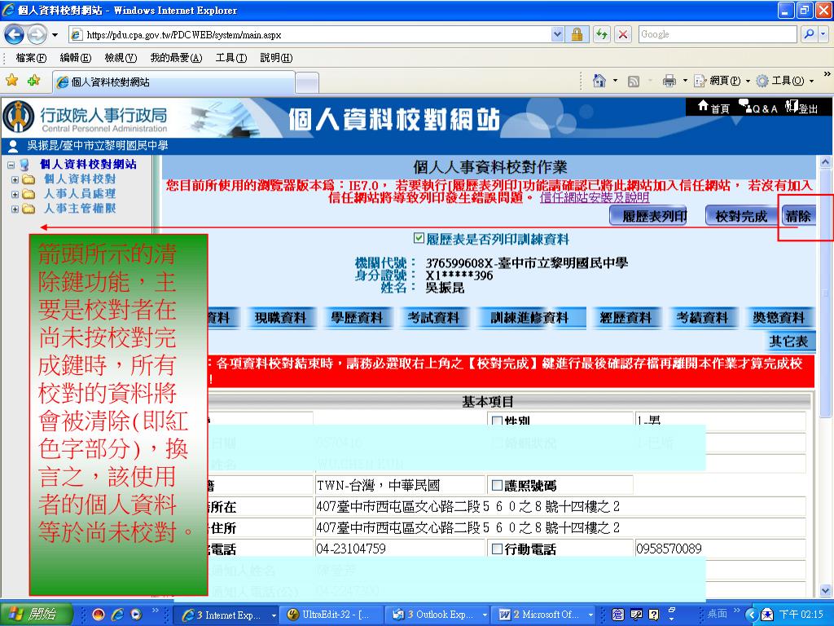Open the 工具(T) menu
This screenshot has width=834, height=626.
(x=230, y=58)
